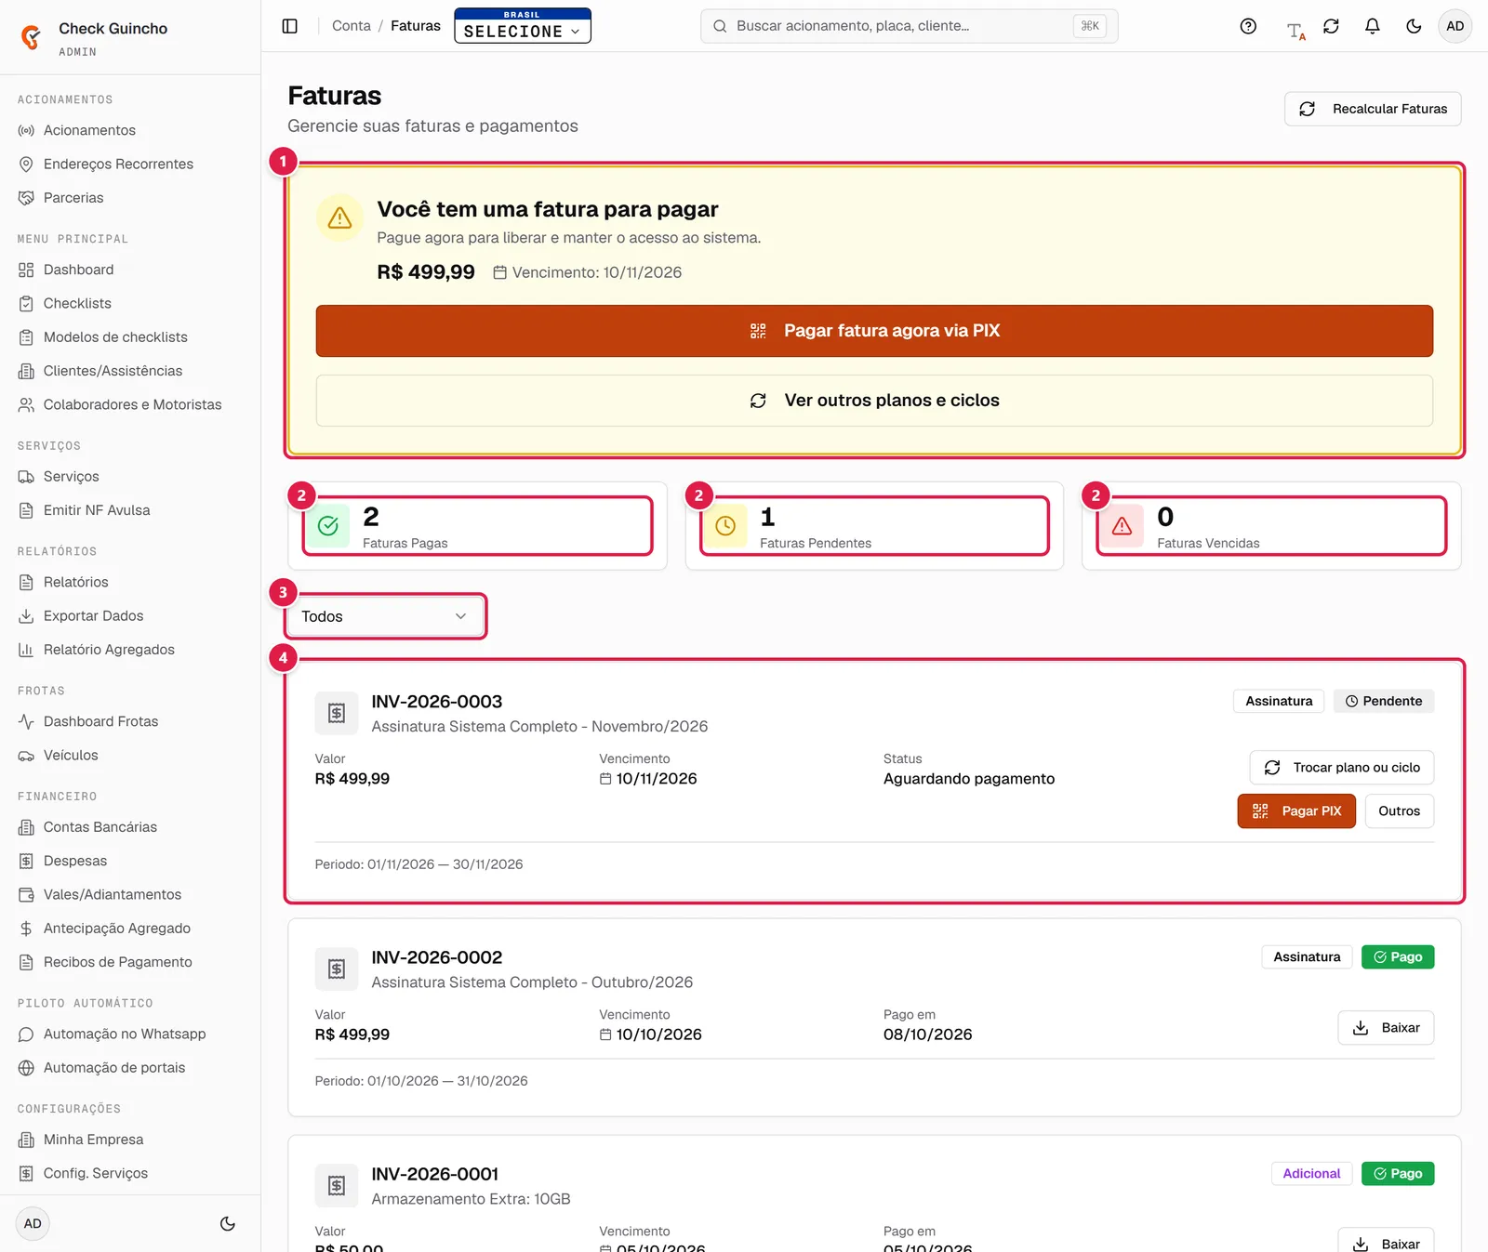Screen dimensions: 1488x1252
Task: Click the refresh sync icon in header
Action: click(x=1331, y=26)
